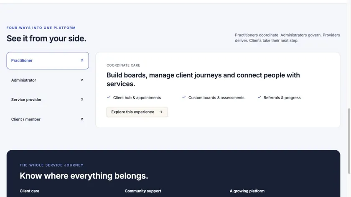Click the arrow icon beside Service provider

(82, 100)
